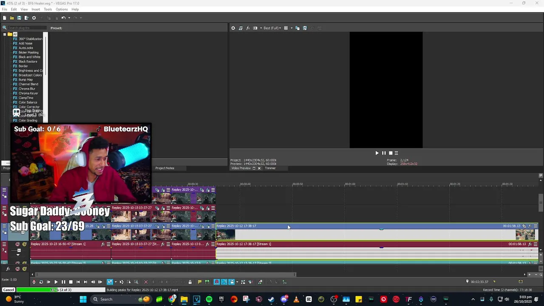Open the View menu

click(24, 9)
